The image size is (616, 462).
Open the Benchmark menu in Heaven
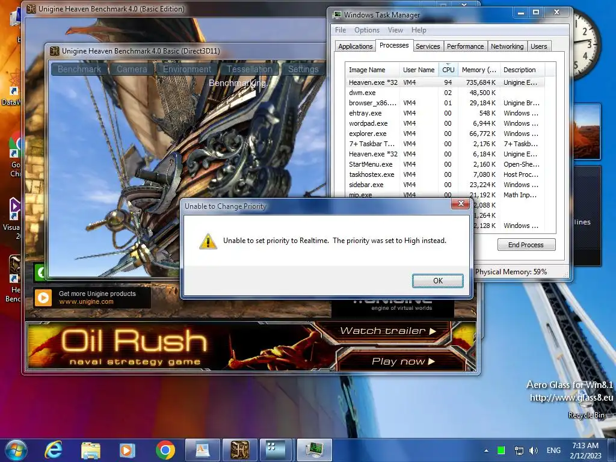coord(79,69)
